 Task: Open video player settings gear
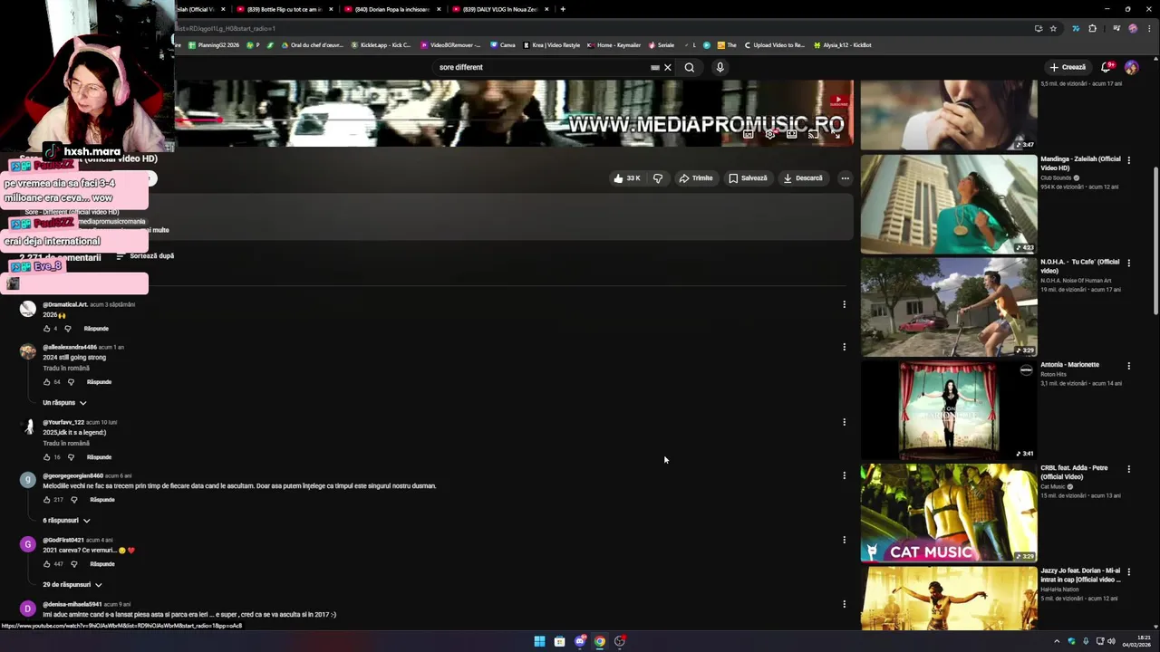point(770,134)
